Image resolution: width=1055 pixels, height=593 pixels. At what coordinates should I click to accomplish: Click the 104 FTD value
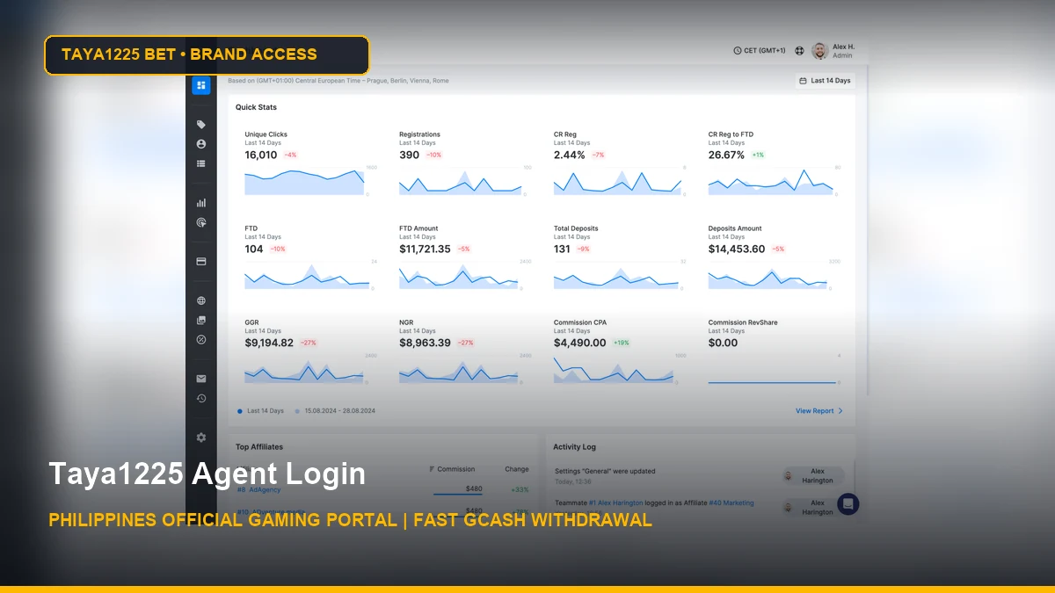tap(254, 249)
